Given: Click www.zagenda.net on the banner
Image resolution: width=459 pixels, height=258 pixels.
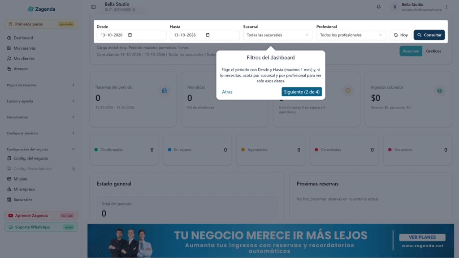Looking at the screenshot, I should (x=422, y=246).
